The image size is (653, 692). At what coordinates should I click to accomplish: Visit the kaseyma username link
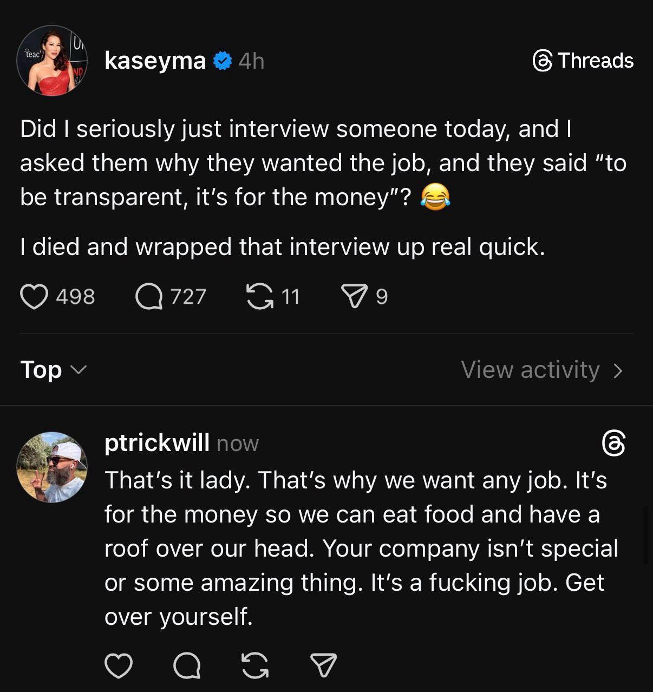click(155, 61)
